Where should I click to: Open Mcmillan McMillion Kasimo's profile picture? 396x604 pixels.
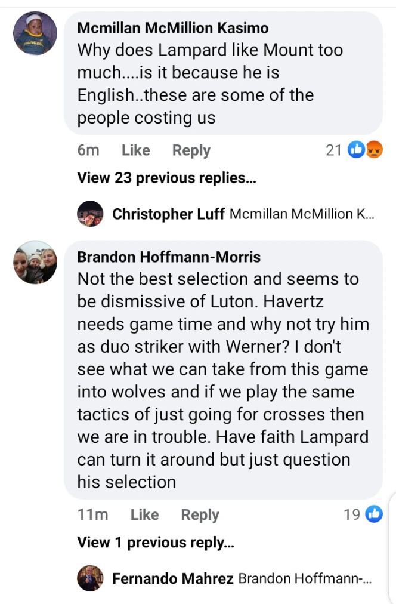click(x=35, y=33)
